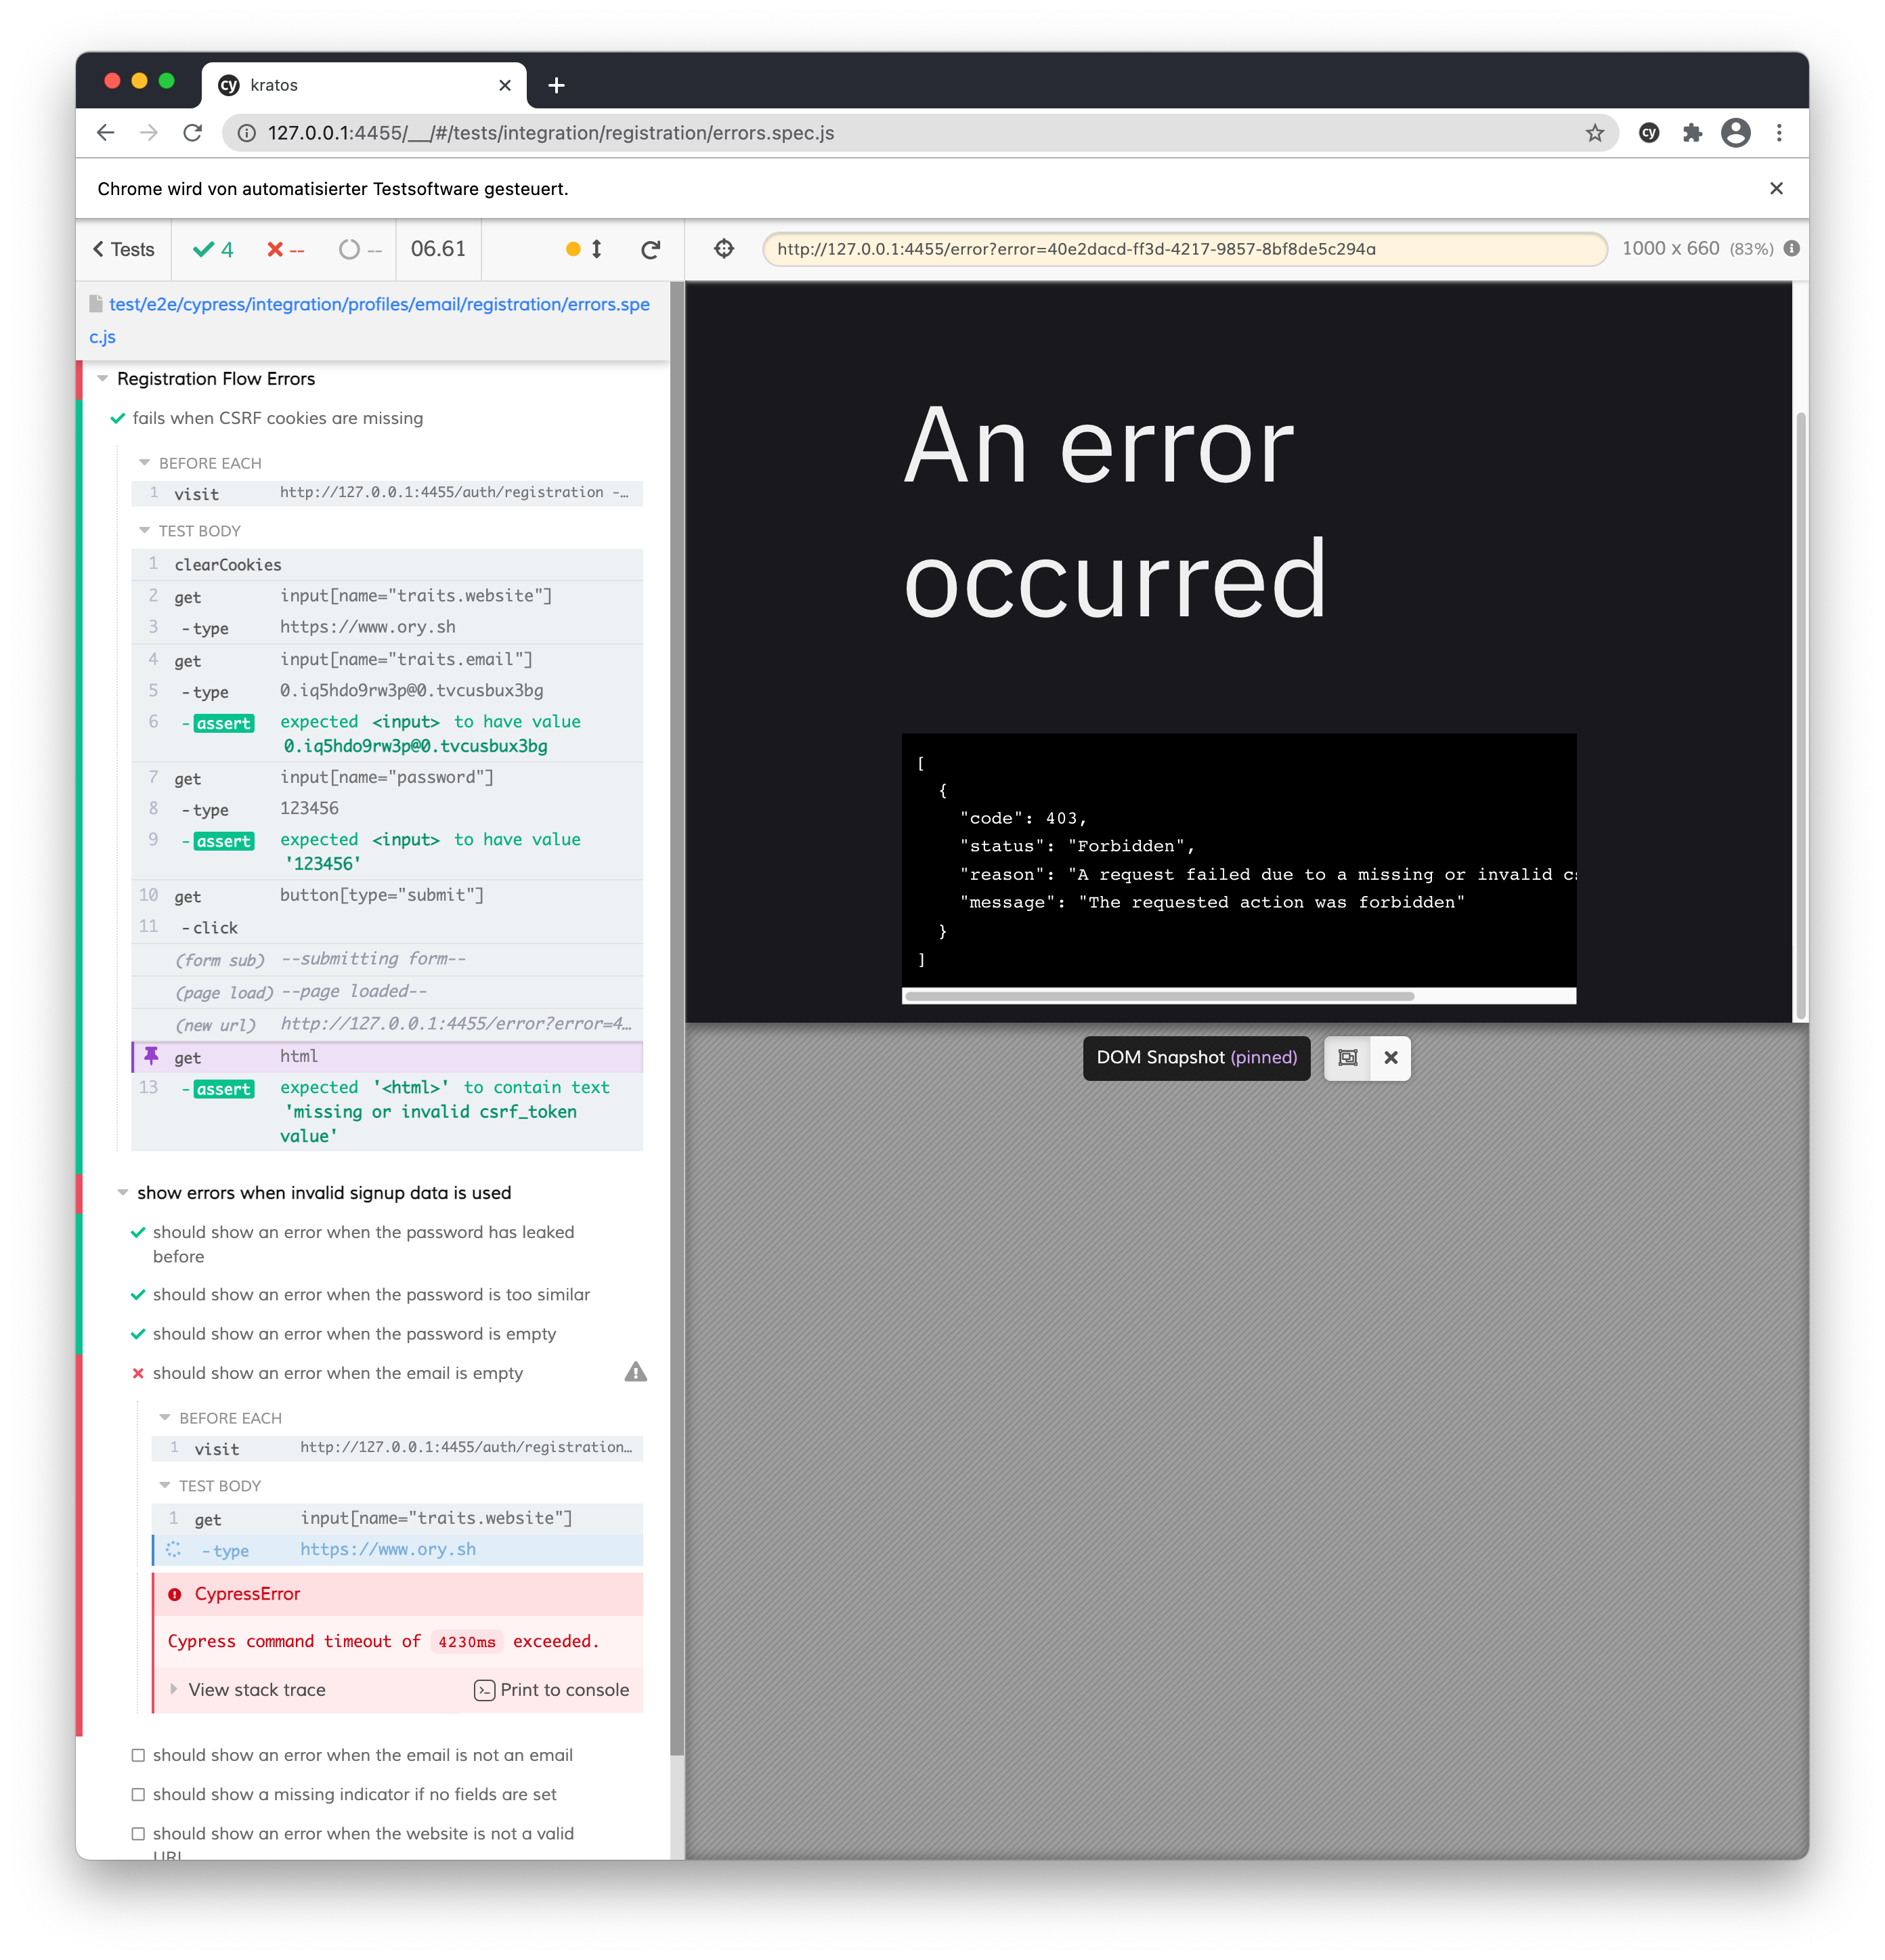Image resolution: width=1885 pixels, height=1960 pixels.
Task: Open the Chrome profile avatar icon
Action: 1737,132
